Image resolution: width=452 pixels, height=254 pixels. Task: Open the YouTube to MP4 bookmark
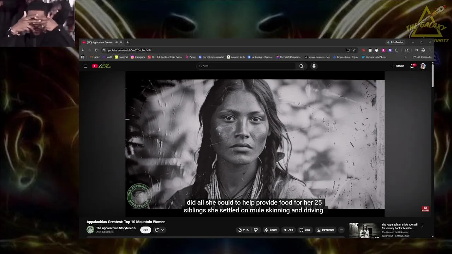pyautogui.click(x=374, y=57)
